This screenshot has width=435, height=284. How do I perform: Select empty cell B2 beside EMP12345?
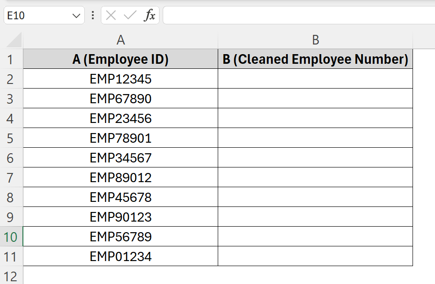(x=315, y=79)
